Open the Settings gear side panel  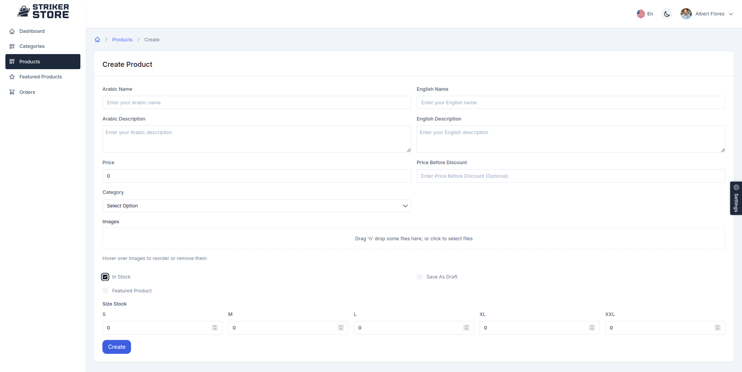point(736,198)
